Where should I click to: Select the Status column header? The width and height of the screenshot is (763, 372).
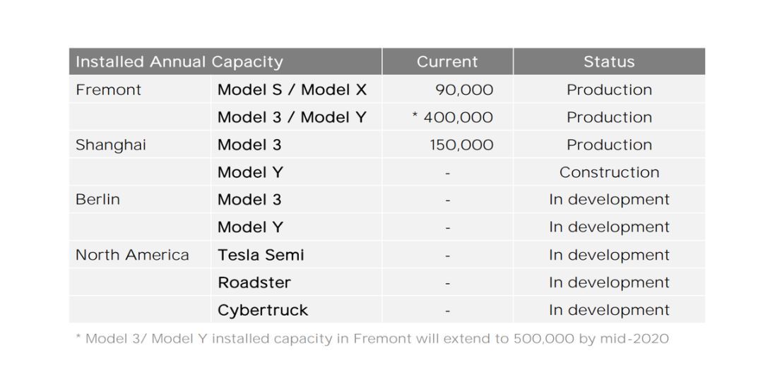tap(609, 61)
